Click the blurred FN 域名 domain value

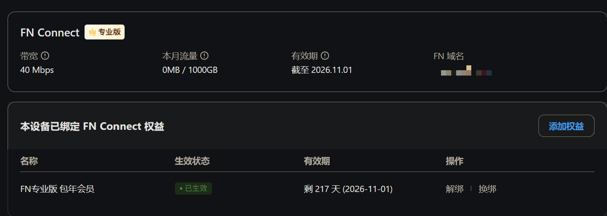466,72
